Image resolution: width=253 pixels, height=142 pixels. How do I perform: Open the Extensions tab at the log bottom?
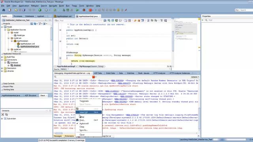coord(69,136)
